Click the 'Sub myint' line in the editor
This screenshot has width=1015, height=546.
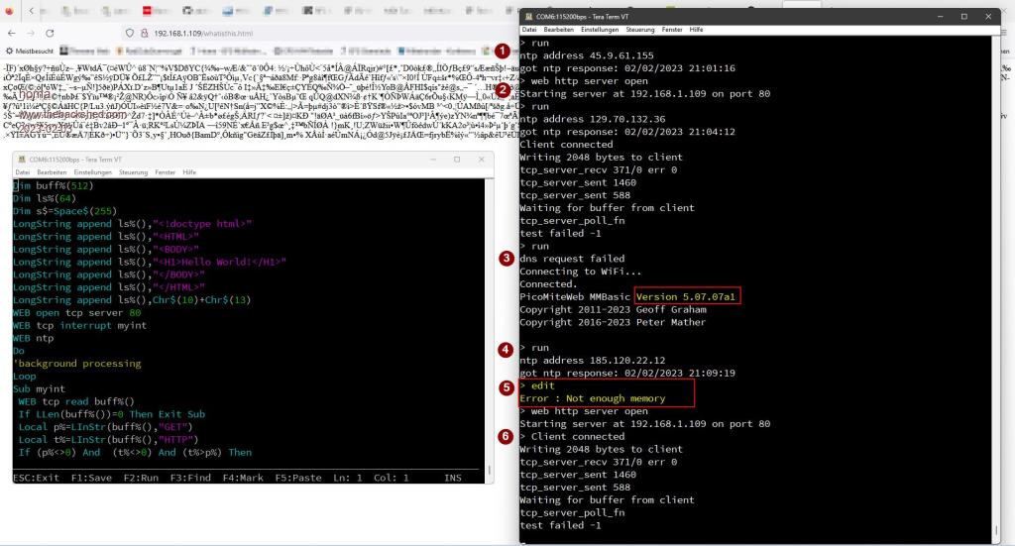[x=40, y=389]
